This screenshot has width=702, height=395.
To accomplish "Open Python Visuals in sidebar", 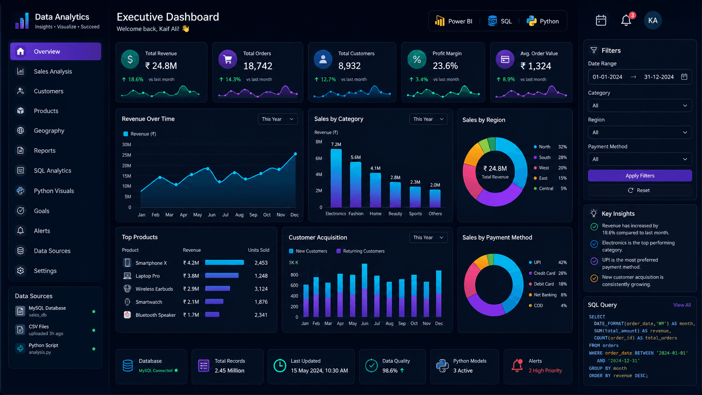I will pyautogui.click(x=55, y=191).
